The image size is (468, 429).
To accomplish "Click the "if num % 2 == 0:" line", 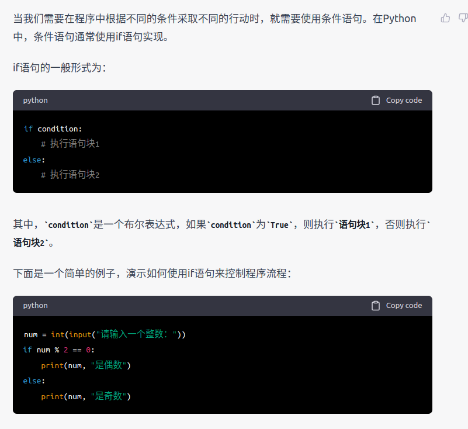I will point(59,350).
